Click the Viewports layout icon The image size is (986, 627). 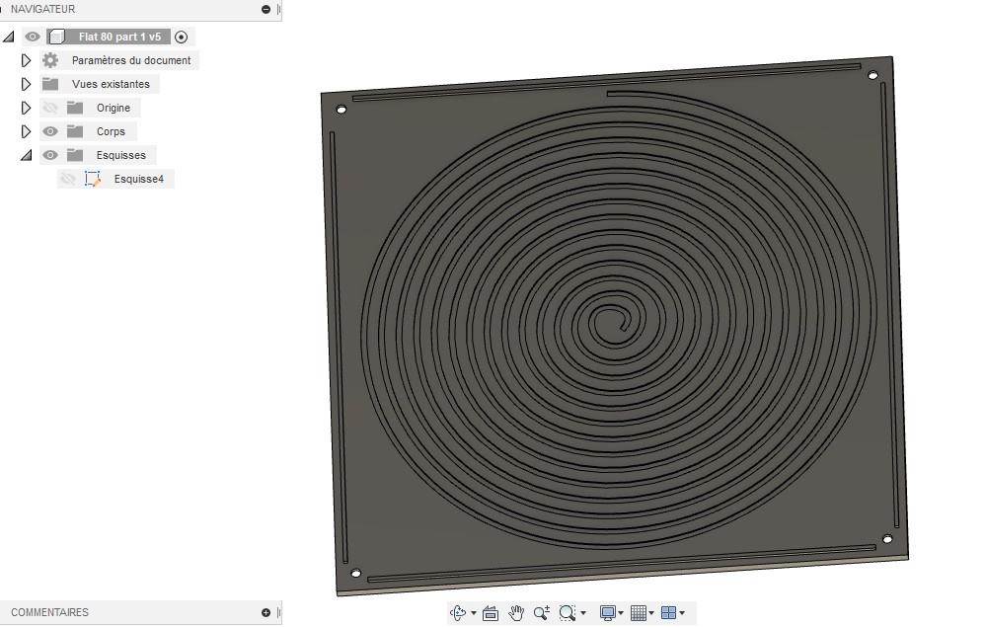(668, 612)
